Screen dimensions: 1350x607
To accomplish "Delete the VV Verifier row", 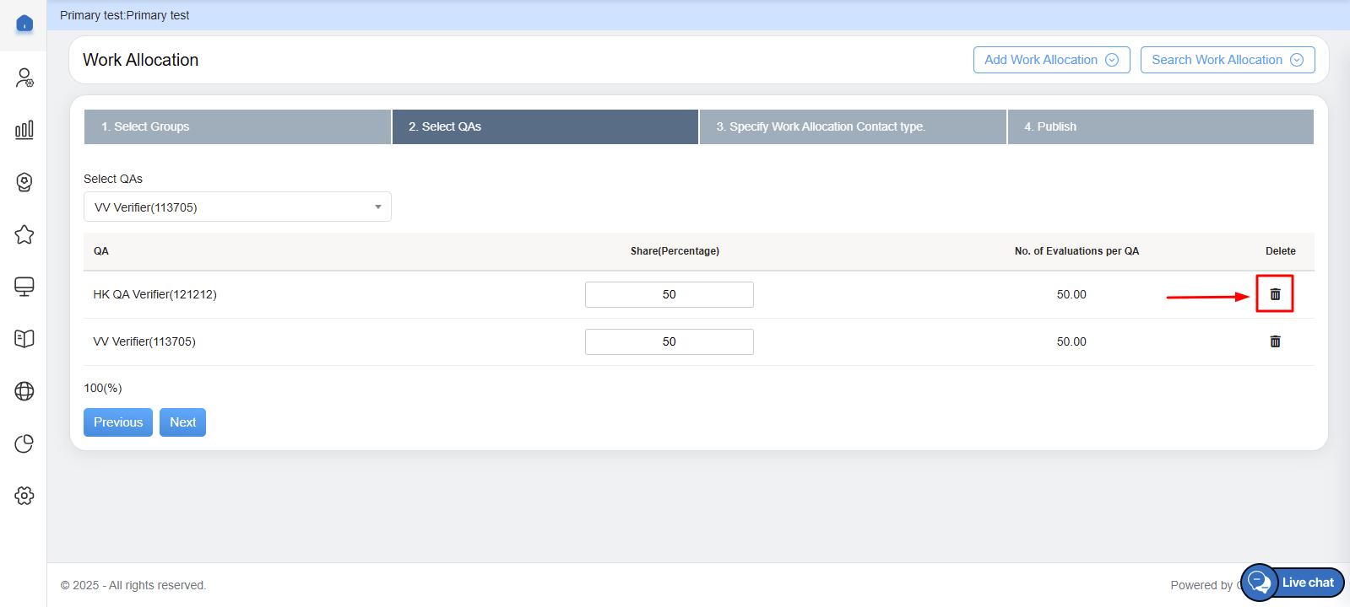I will coord(1275,341).
